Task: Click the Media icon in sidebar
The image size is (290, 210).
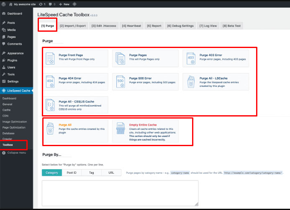Action: (4, 30)
